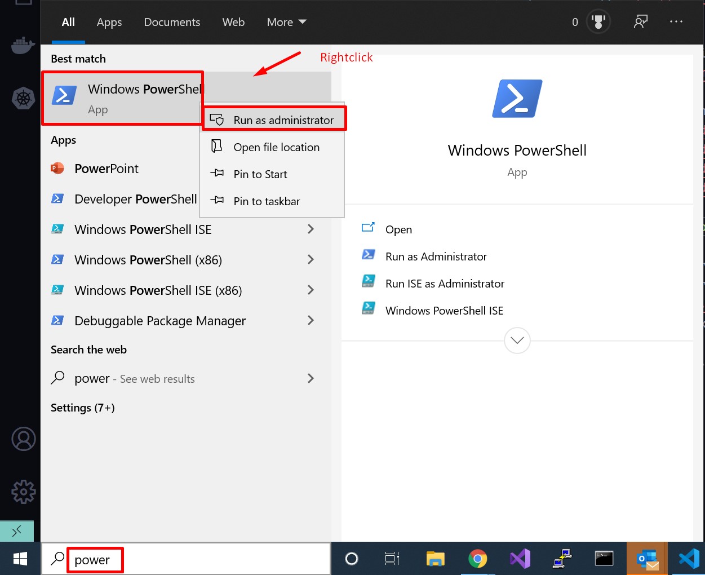Choose Pin to taskbar in the context menu
This screenshot has width=705, height=575.
click(273, 201)
